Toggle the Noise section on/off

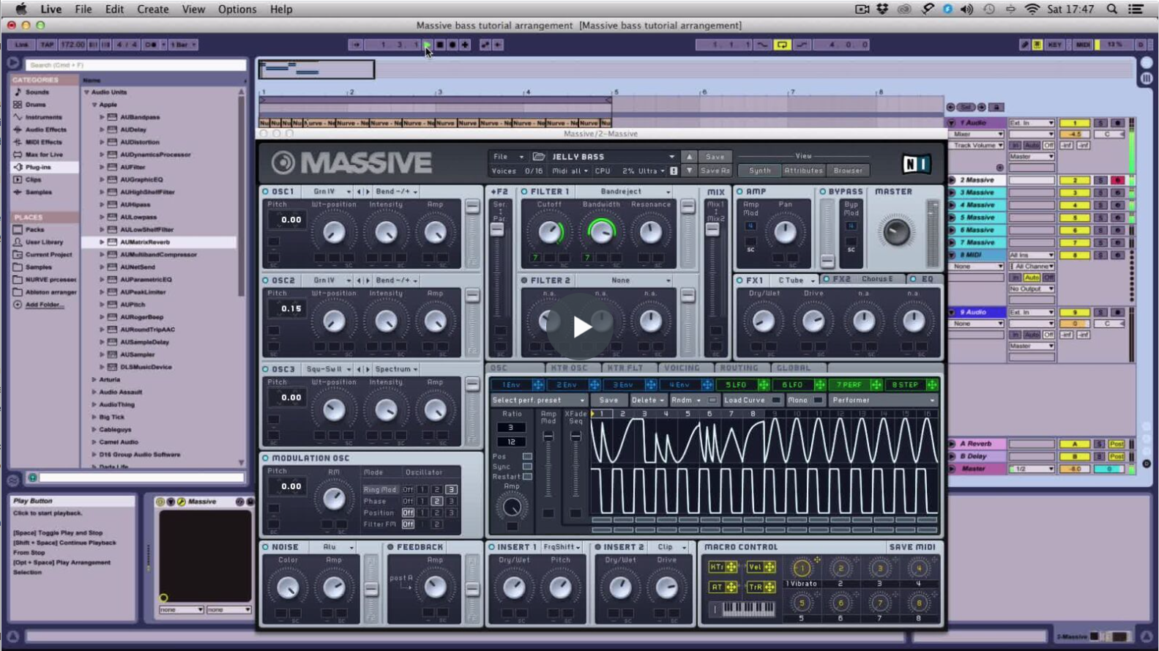pyautogui.click(x=266, y=547)
